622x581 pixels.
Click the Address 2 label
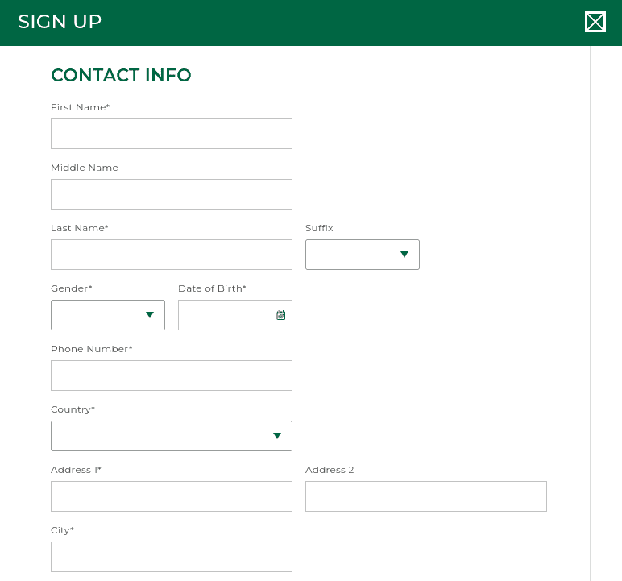point(330,470)
